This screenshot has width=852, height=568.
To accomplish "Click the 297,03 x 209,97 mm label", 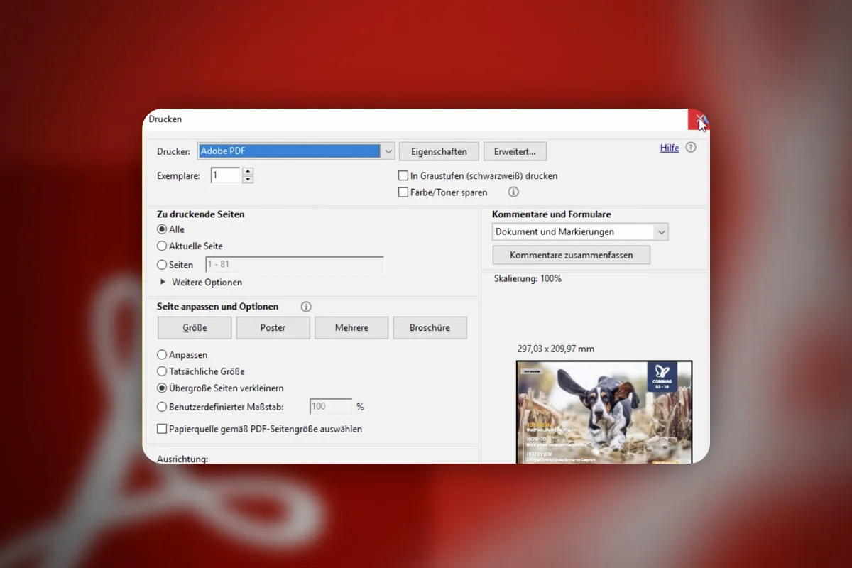I will tap(556, 349).
